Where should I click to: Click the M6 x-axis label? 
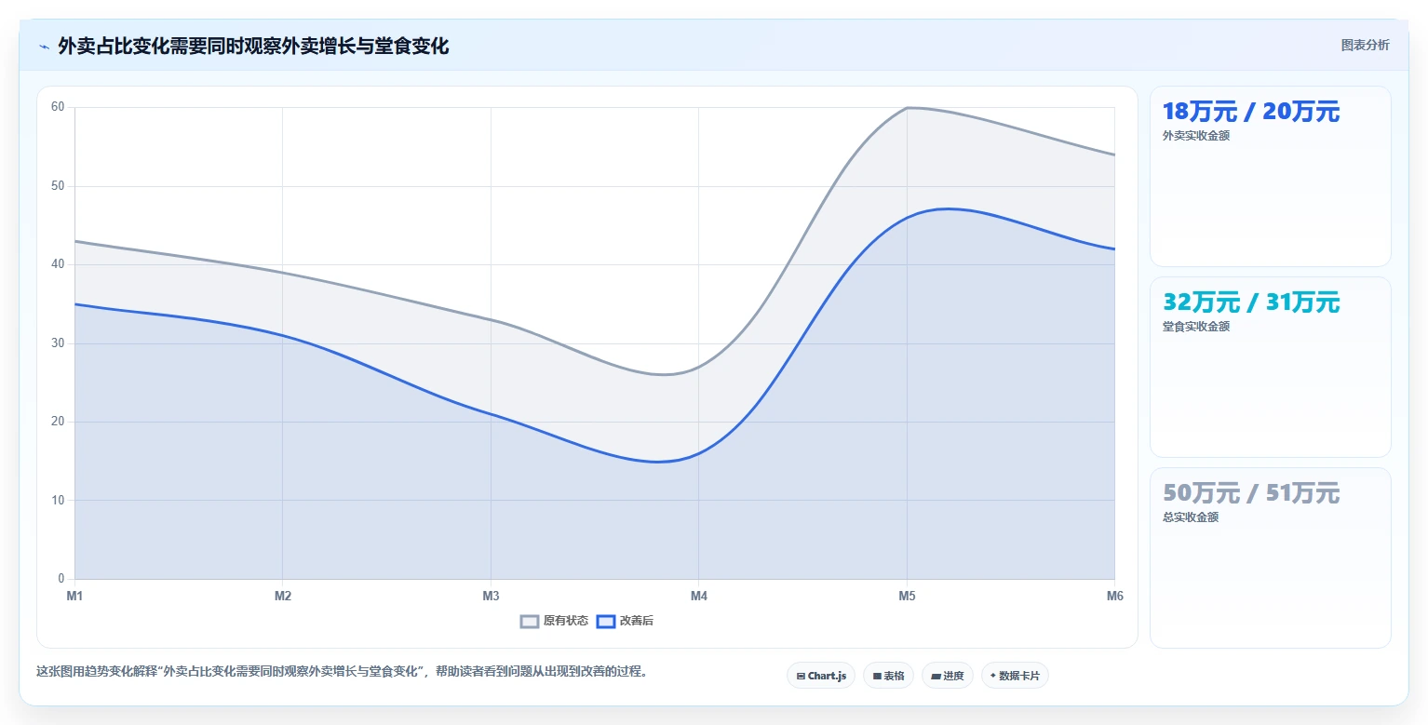point(1114,596)
